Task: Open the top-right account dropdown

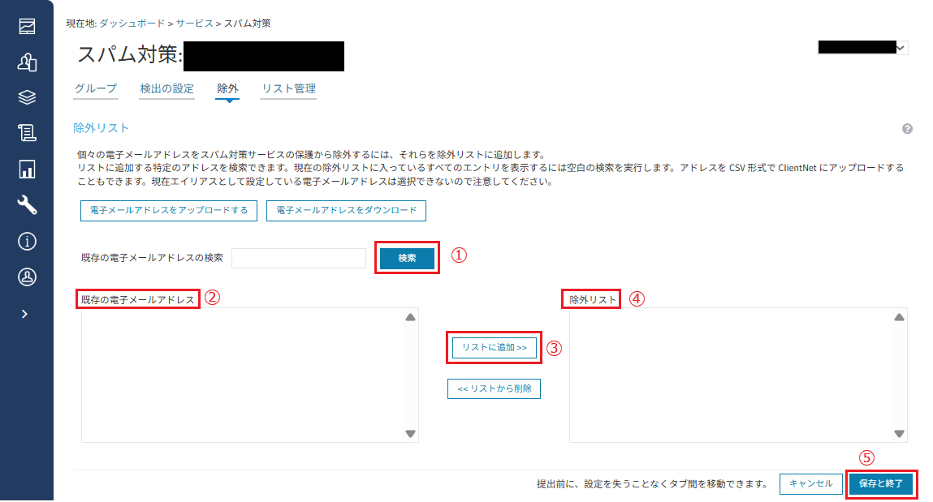Action: pos(863,48)
